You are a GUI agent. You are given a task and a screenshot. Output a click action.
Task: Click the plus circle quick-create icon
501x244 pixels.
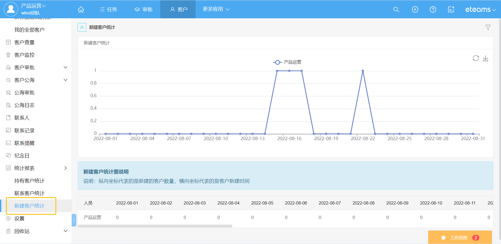click(415, 10)
